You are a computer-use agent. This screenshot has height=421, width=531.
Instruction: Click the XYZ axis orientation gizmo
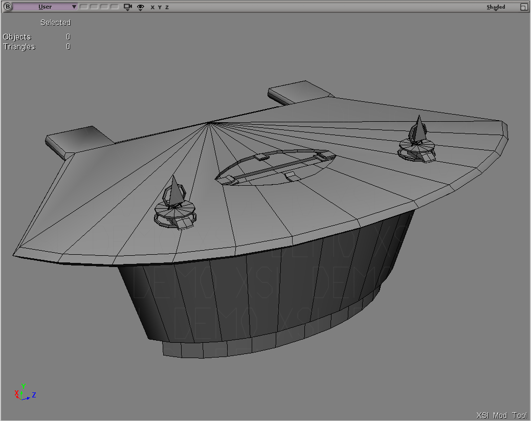[x=25, y=392]
